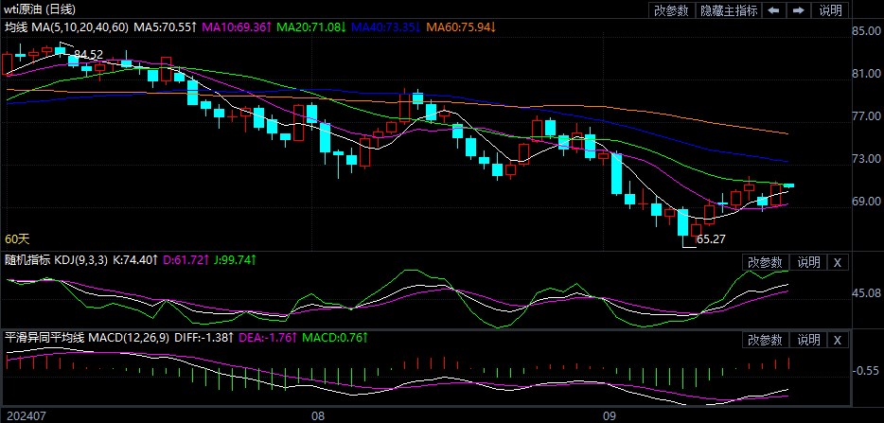Image resolution: width=884 pixels, height=423 pixels.
Task: Click the right arrow icon in top toolbar
Action: pyautogui.click(x=799, y=10)
